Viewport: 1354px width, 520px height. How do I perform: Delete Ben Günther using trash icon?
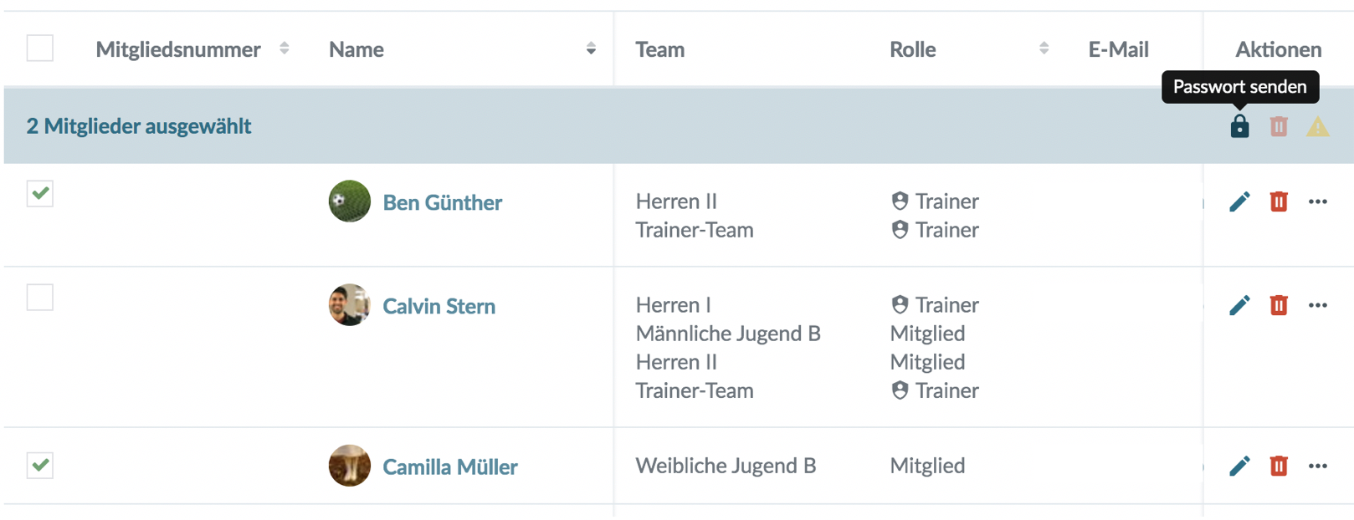tap(1279, 201)
